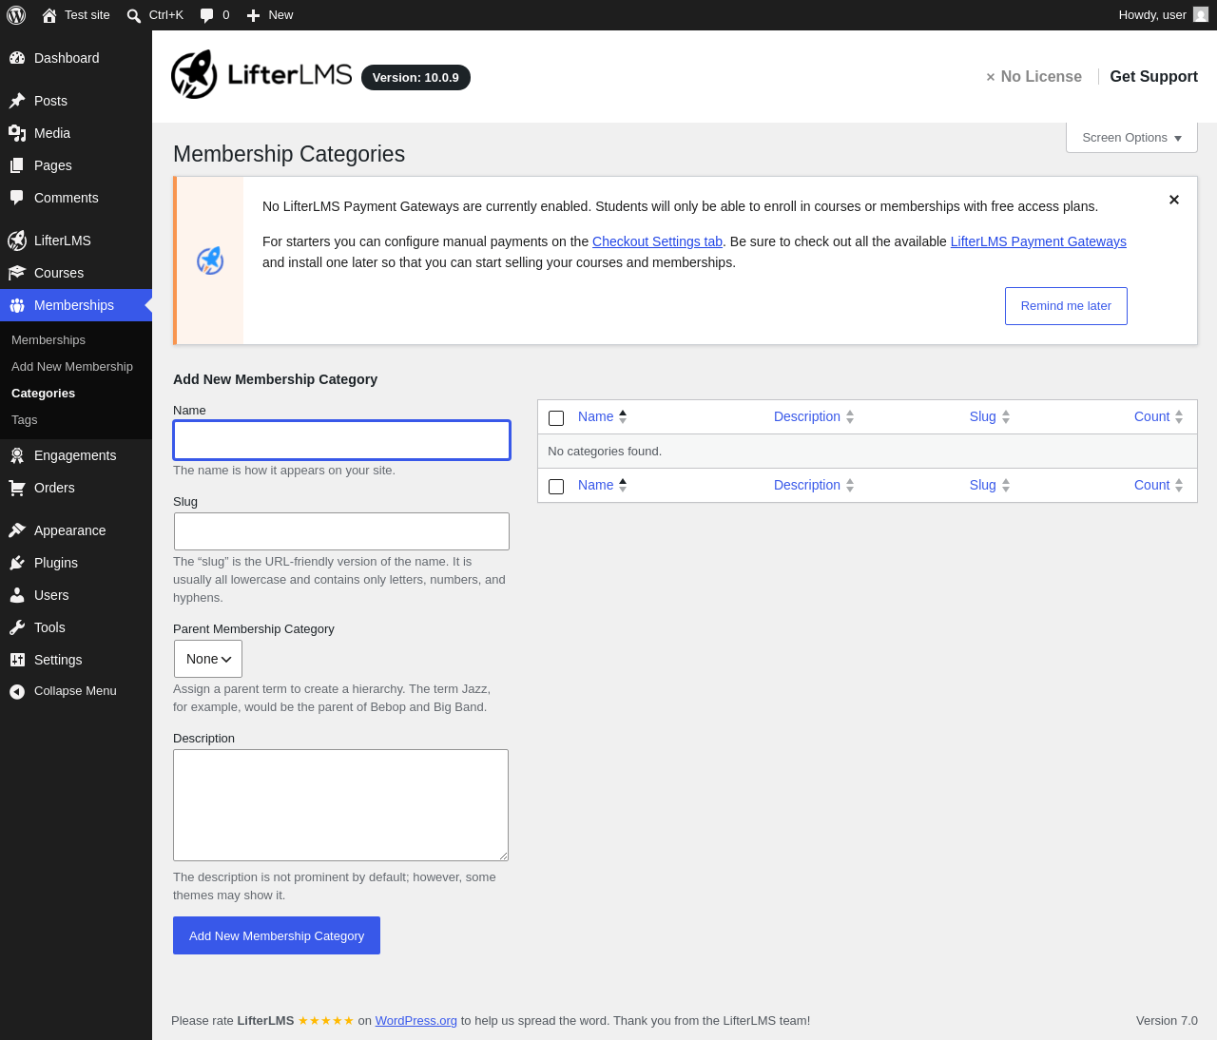Open the New content menu
The image size is (1217, 1040).
coord(270,15)
